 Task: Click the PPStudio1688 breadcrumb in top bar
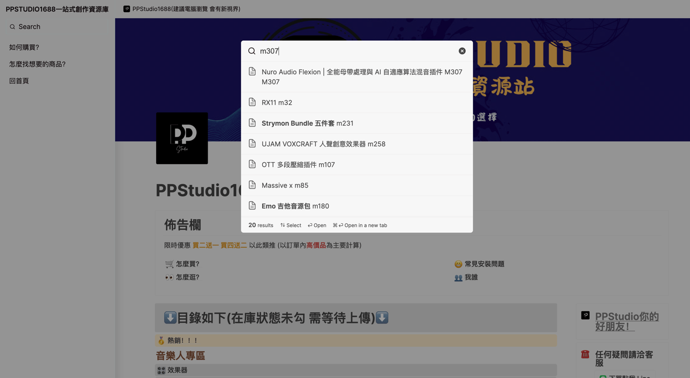click(182, 9)
